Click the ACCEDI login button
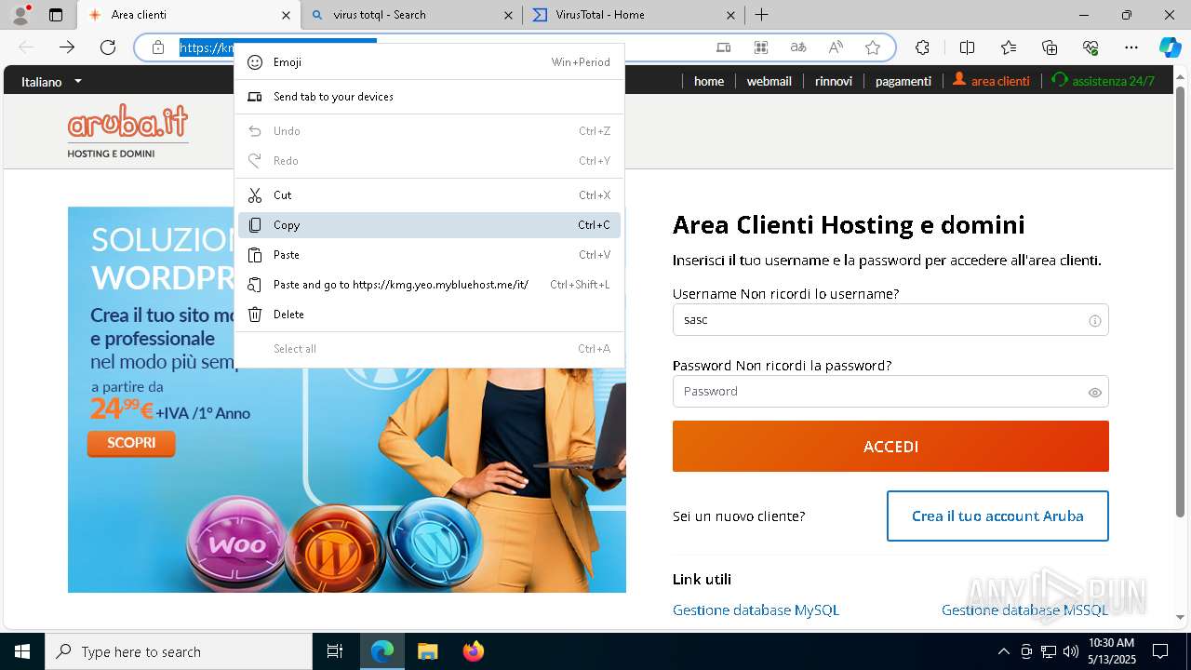Viewport: 1191px width, 670px height. pyautogui.click(x=890, y=446)
